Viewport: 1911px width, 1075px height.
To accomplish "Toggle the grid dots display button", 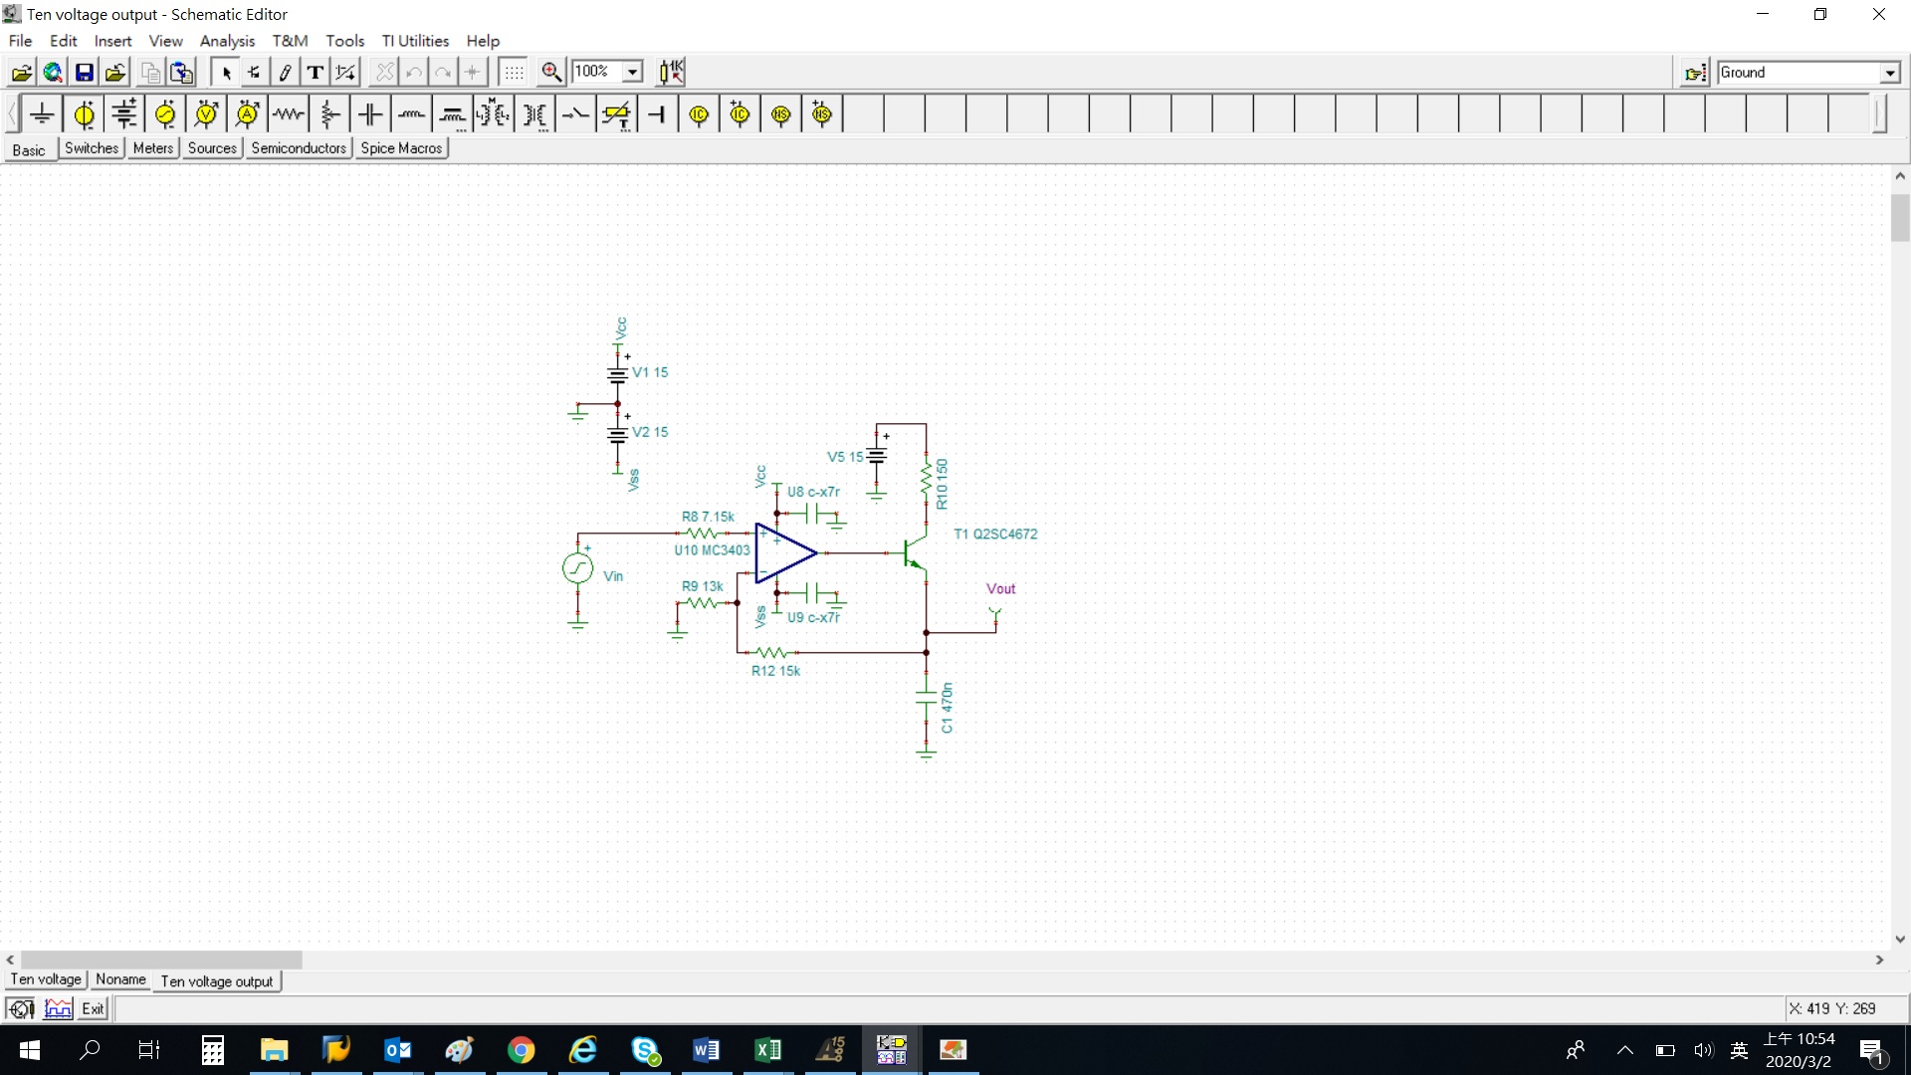I will tap(514, 72).
